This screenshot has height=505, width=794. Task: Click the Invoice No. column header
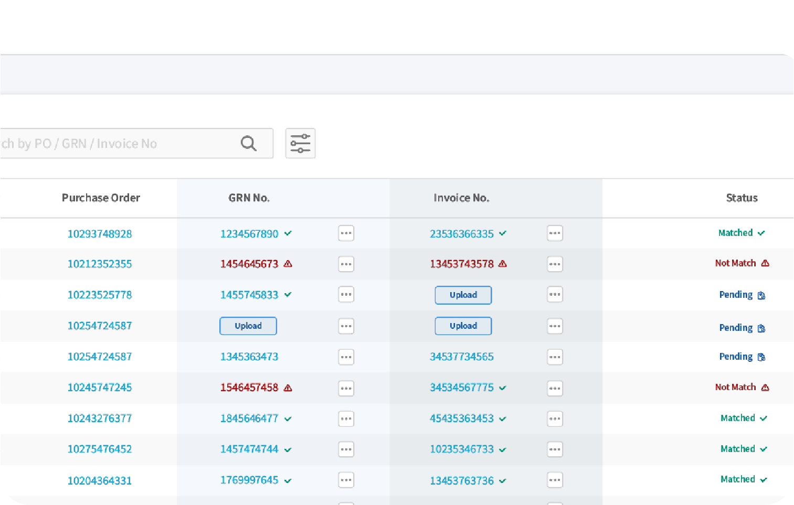tap(461, 198)
